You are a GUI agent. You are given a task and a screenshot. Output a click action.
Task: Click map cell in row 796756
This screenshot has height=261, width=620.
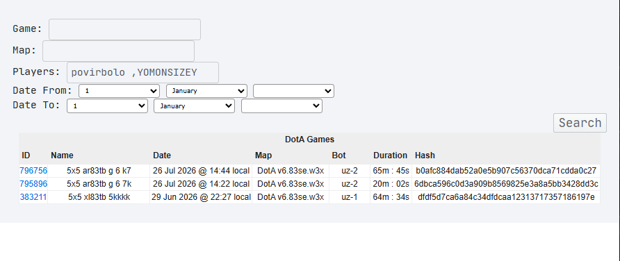291,171
